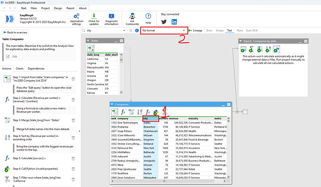
Task: Select the Python action icon in Companies toolbar
Action: tap(156, 112)
